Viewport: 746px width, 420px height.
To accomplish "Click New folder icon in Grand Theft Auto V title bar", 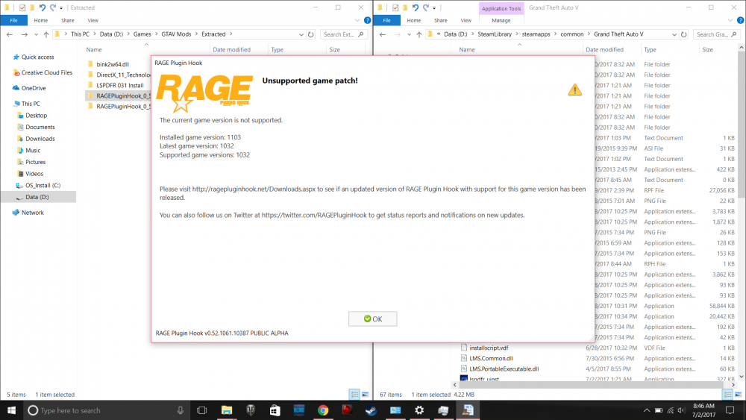I will tap(405, 7).
